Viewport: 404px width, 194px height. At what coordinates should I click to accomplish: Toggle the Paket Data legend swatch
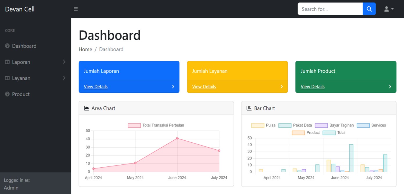pyautogui.click(x=285, y=125)
